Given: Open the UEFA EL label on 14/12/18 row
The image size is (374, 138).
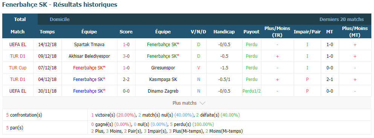Looking at the screenshot, I should click(x=18, y=44).
